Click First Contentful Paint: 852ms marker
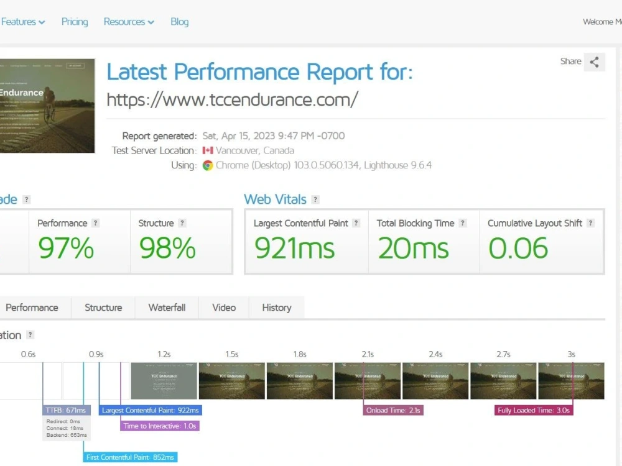Viewport: 622px width, 466px height. [x=130, y=457]
